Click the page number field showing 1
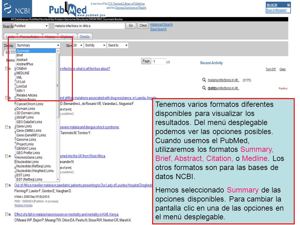Screen dimensions: 300x225 pyautogui.click(x=159, y=61)
